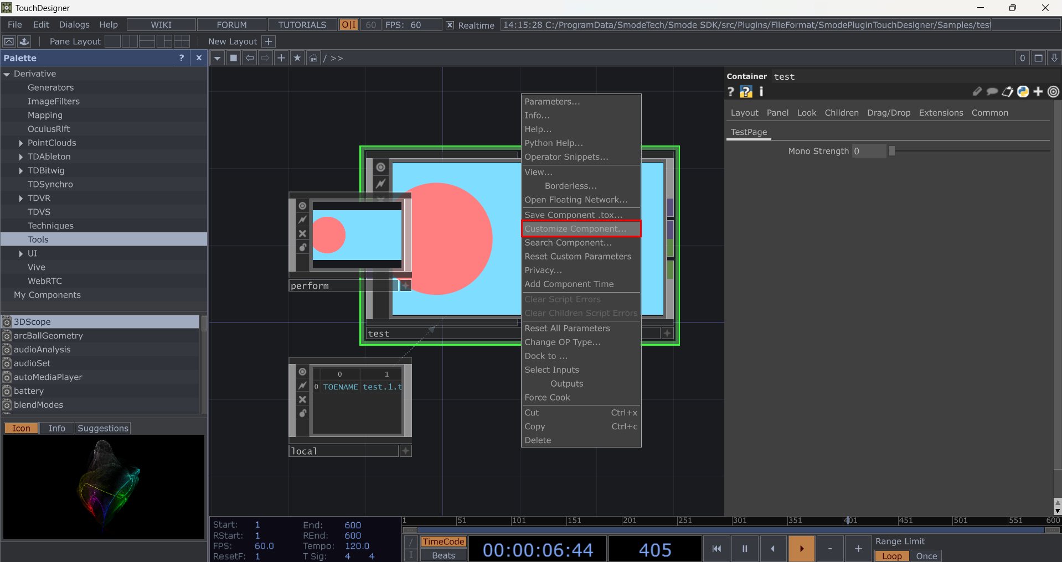Click the maximize pane icon in network header
The image size is (1062, 562).
[1039, 58]
